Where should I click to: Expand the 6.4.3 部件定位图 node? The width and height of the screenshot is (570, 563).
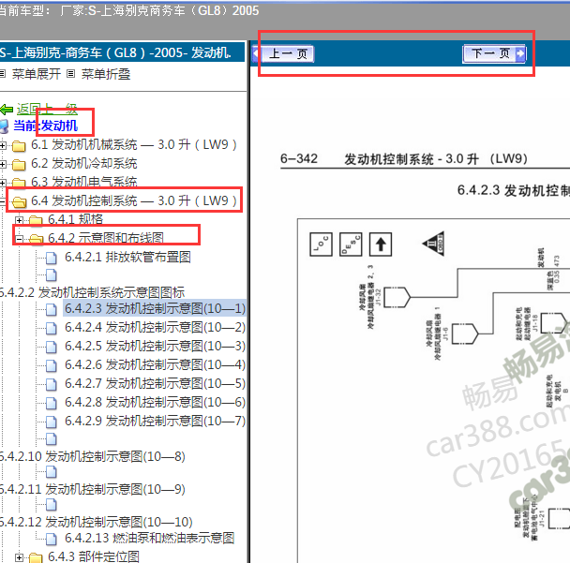[x=20, y=557]
